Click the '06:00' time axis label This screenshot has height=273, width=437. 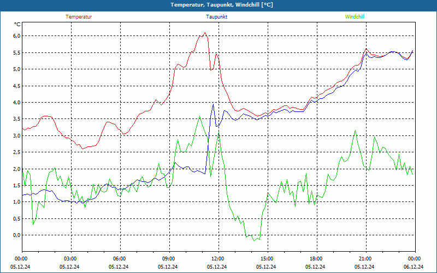click(x=119, y=259)
